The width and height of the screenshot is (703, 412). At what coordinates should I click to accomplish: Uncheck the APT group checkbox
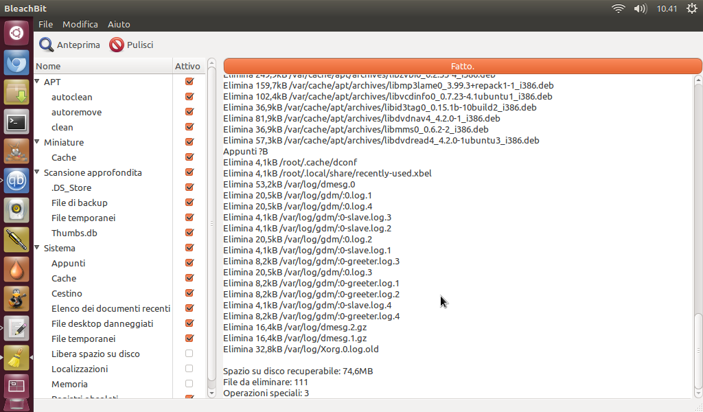(189, 82)
